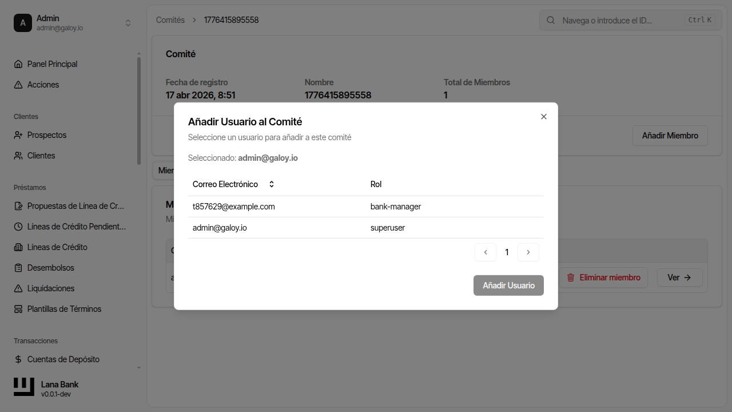Viewport: 732px width, 412px height.
Task: Click the Clientes people icon
Action: coord(18,156)
